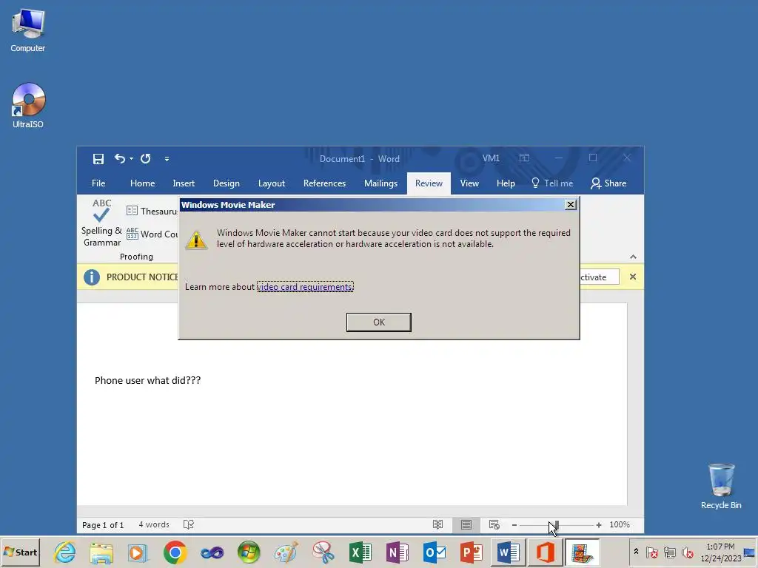Switch to Web Layout view
The height and width of the screenshot is (568, 758).
[x=494, y=524]
